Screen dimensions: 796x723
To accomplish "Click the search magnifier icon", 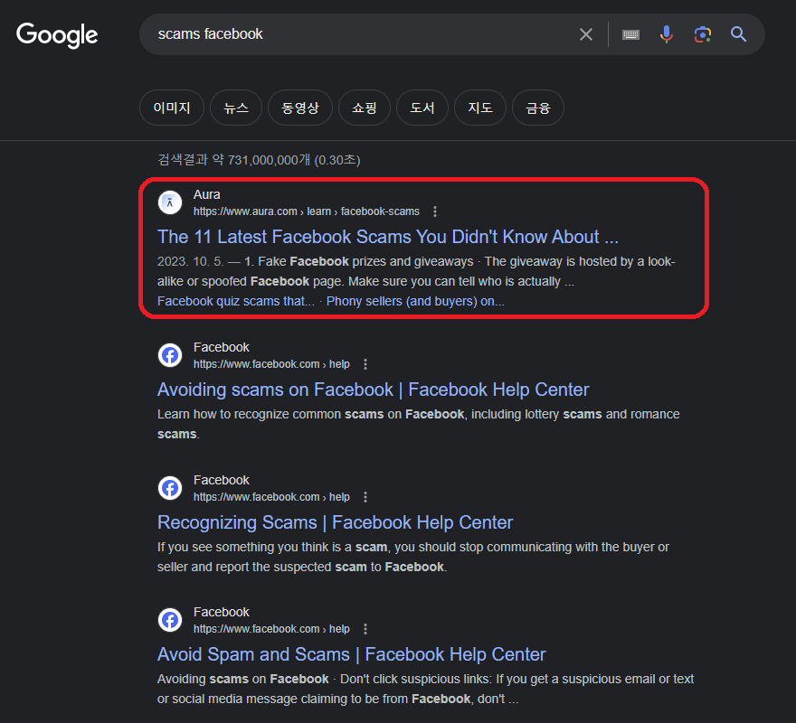I will pos(738,33).
